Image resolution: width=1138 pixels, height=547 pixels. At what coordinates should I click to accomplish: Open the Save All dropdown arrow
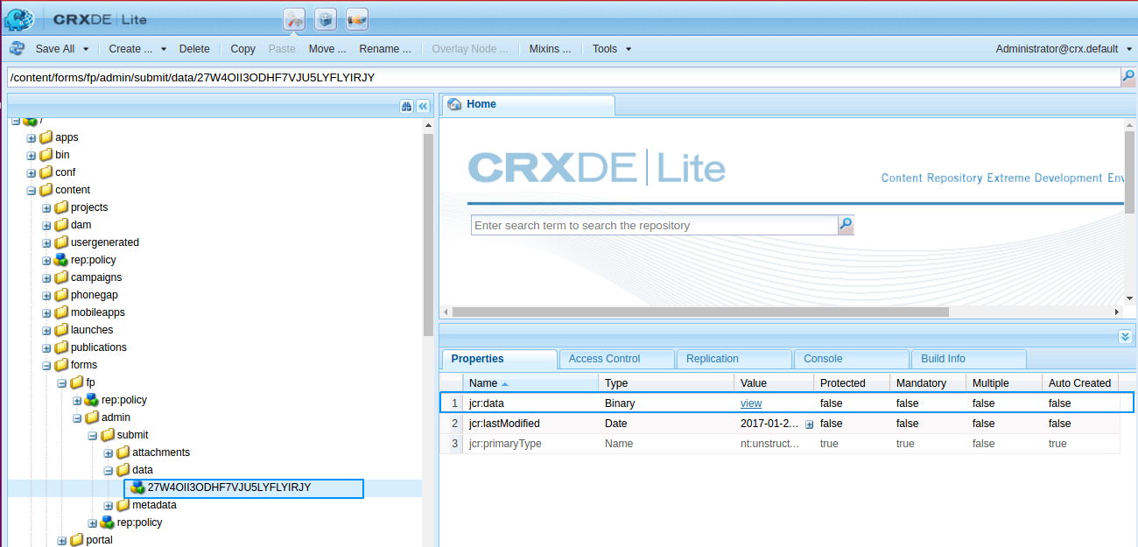[x=86, y=49]
